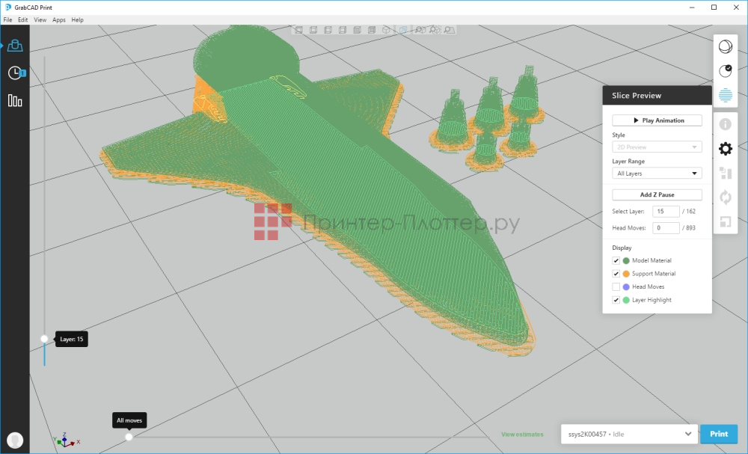Activate the Slice Preview striped sphere icon
Screen dimensions: 748x454
[x=725, y=95]
